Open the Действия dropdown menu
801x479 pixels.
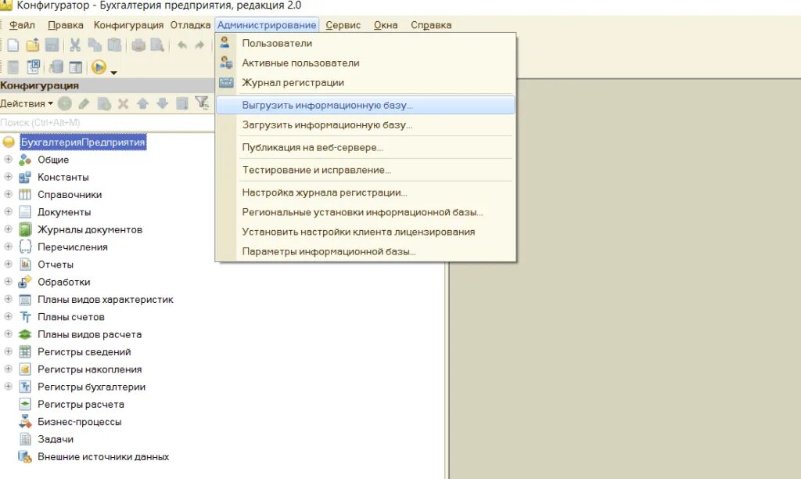click(27, 103)
